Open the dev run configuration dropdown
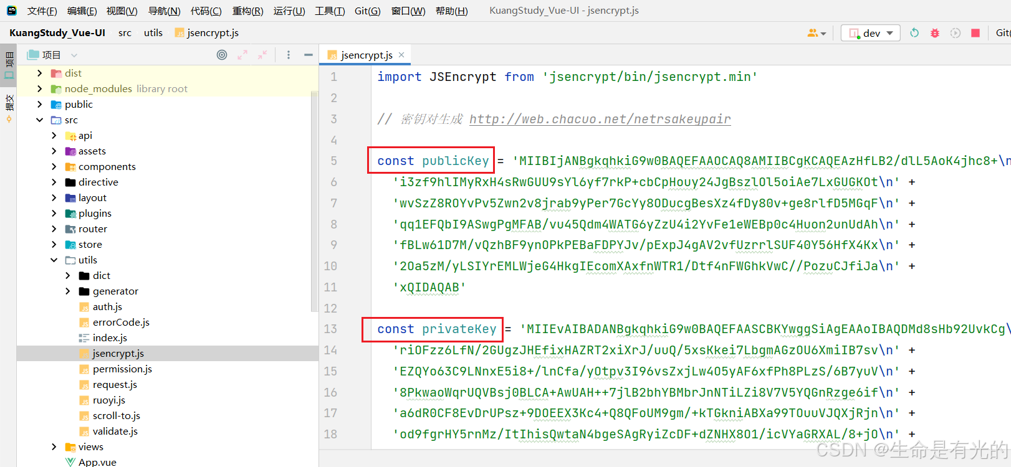The image size is (1011, 467). (x=871, y=33)
